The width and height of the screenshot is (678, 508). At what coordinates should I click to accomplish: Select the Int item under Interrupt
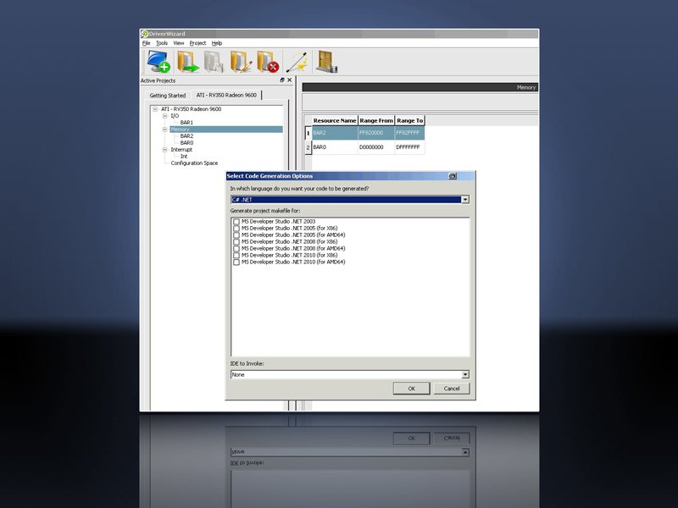[184, 157]
